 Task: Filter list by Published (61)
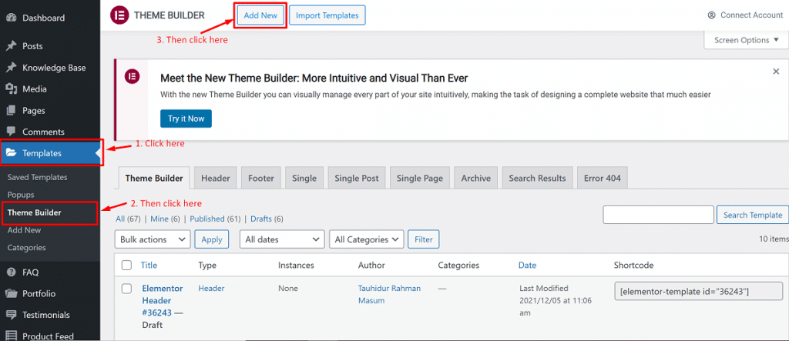coord(215,219)
